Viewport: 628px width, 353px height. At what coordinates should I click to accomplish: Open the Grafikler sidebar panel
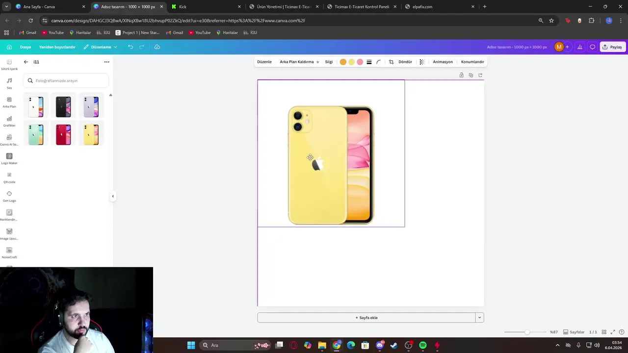pos(9,121)
